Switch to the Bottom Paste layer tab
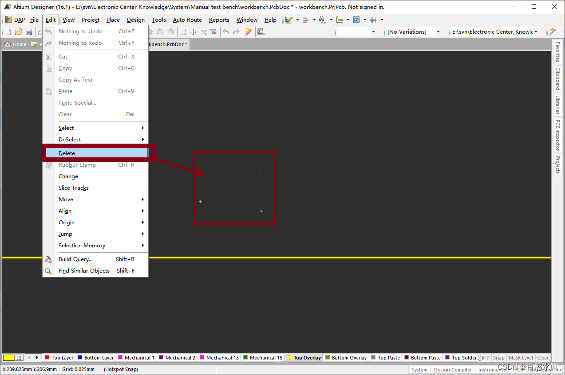The height and width of the screenshot is (375, 565). point(422,358)
